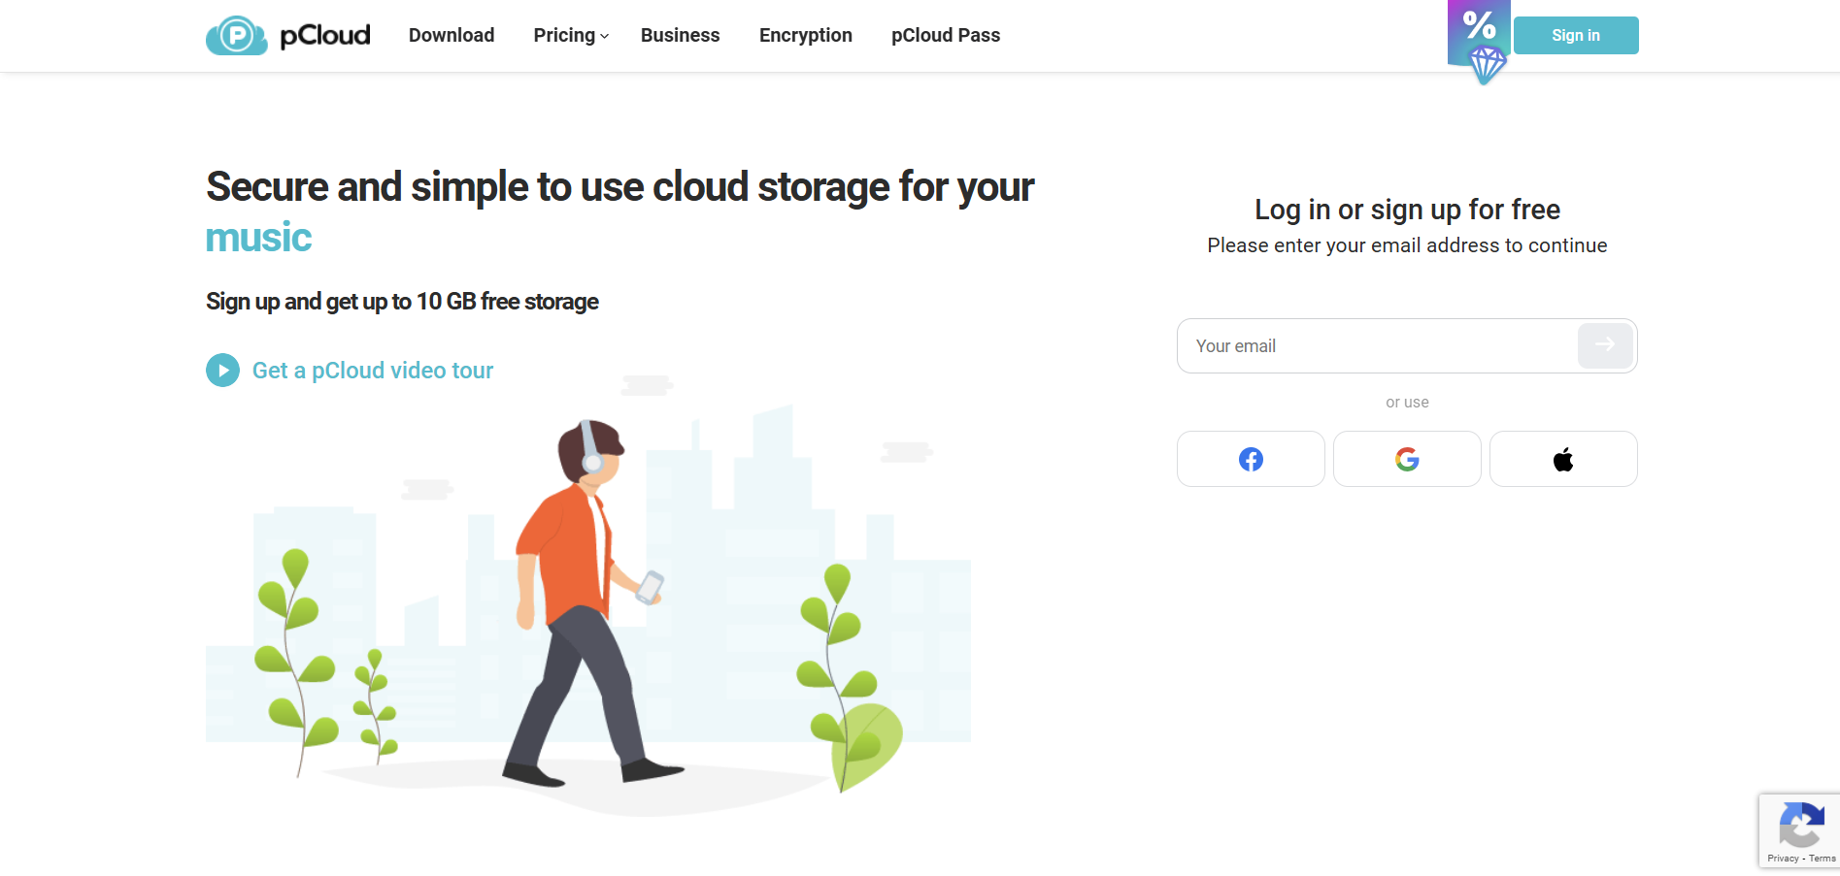The height and width of the screenshot is (876, 1840).
Task: Go to the Business page
Action: pyautogui.click(x=680, y=35)
